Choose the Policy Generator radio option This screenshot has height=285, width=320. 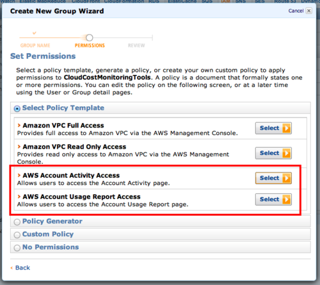pyautogui.click(x=17, y=222)
